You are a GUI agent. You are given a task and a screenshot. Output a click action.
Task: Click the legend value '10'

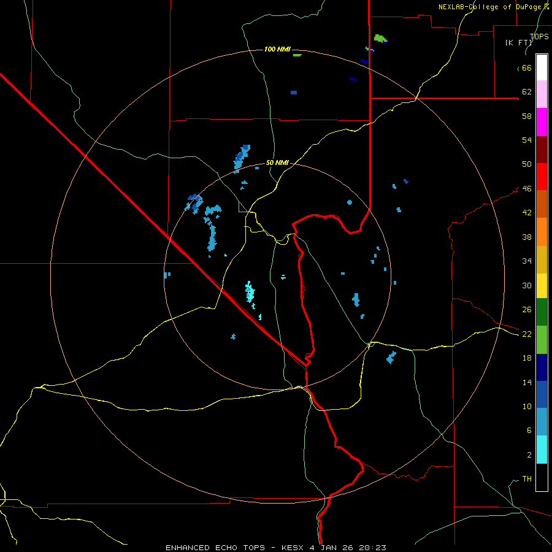527,406
